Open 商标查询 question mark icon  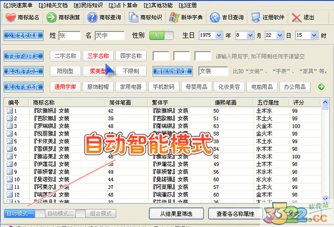(x=92, y=18)
